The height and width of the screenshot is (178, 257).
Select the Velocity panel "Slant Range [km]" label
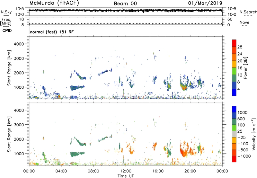[x=9, y=134]
